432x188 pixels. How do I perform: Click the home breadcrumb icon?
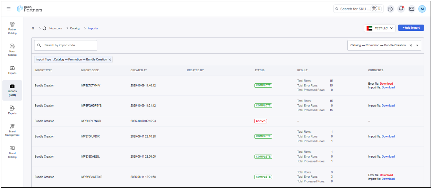pyautogui.click(x=33, y=28)
